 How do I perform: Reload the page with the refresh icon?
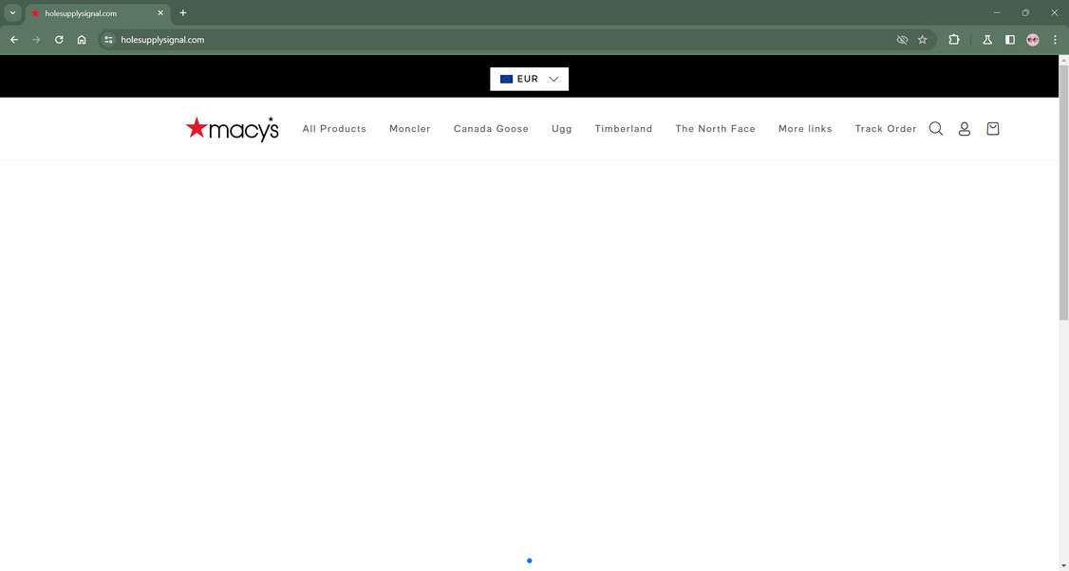[58, 39]
